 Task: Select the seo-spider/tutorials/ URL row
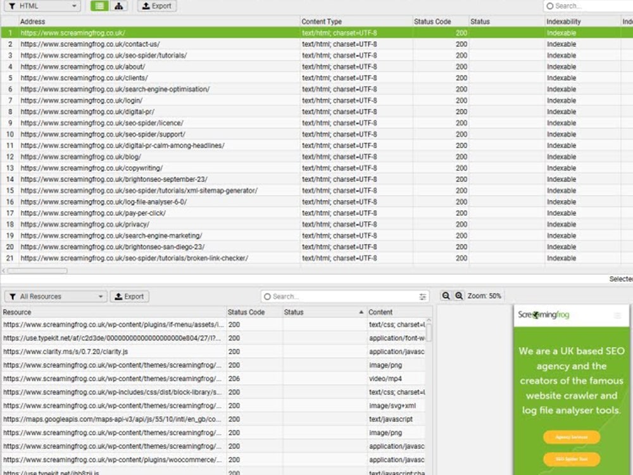(316, 55)
